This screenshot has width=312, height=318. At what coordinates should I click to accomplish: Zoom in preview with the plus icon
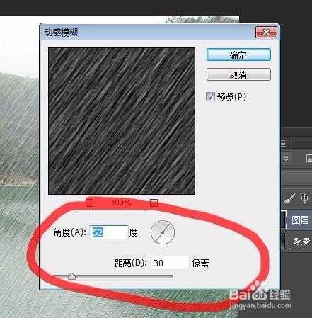point(154,203)
